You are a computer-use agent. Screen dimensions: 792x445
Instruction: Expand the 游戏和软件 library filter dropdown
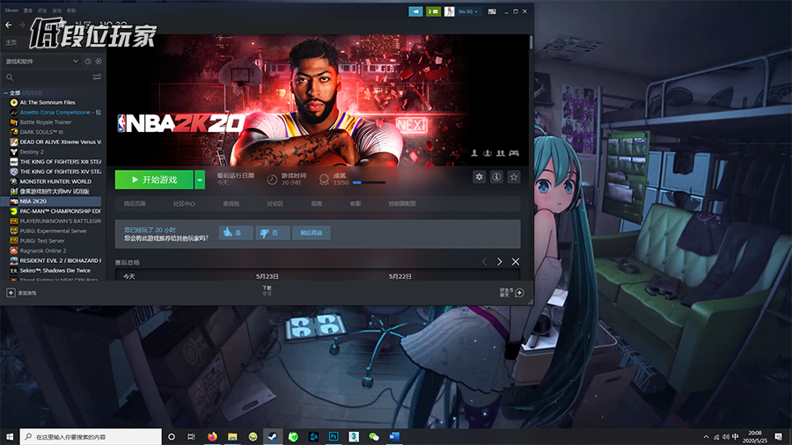point(42,61)
